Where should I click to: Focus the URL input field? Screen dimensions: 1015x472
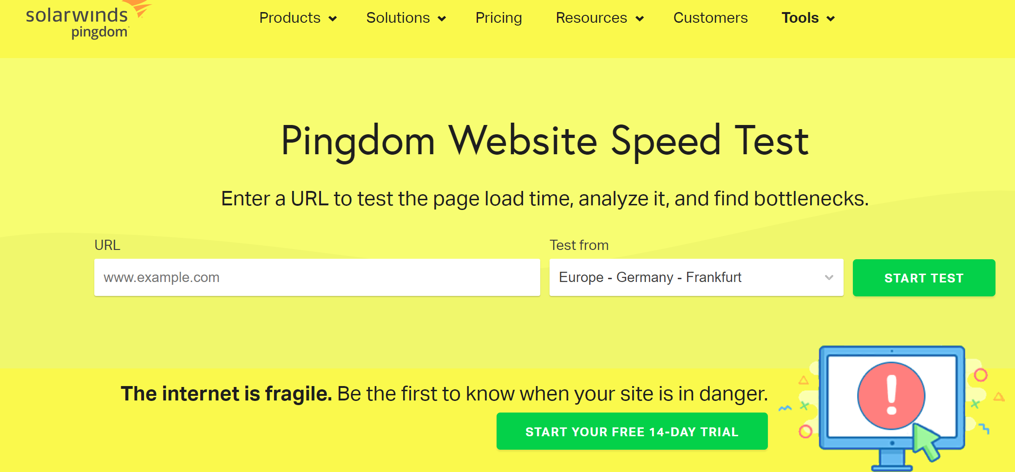(317, 277)
